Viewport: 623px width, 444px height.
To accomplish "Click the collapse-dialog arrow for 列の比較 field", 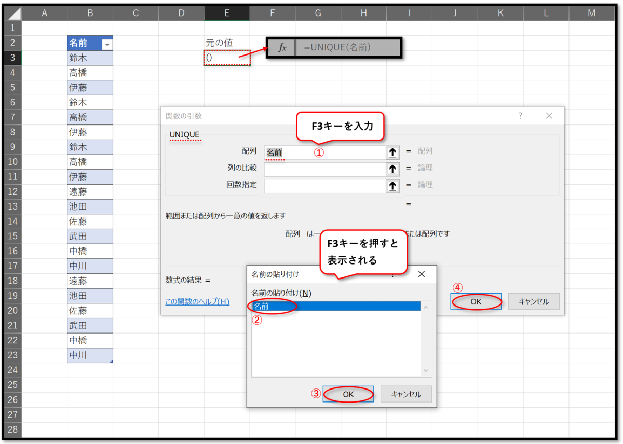I will (392, 169).
